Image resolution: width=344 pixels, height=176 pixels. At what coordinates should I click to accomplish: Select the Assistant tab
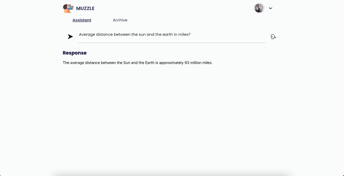(x=82, y=20)
